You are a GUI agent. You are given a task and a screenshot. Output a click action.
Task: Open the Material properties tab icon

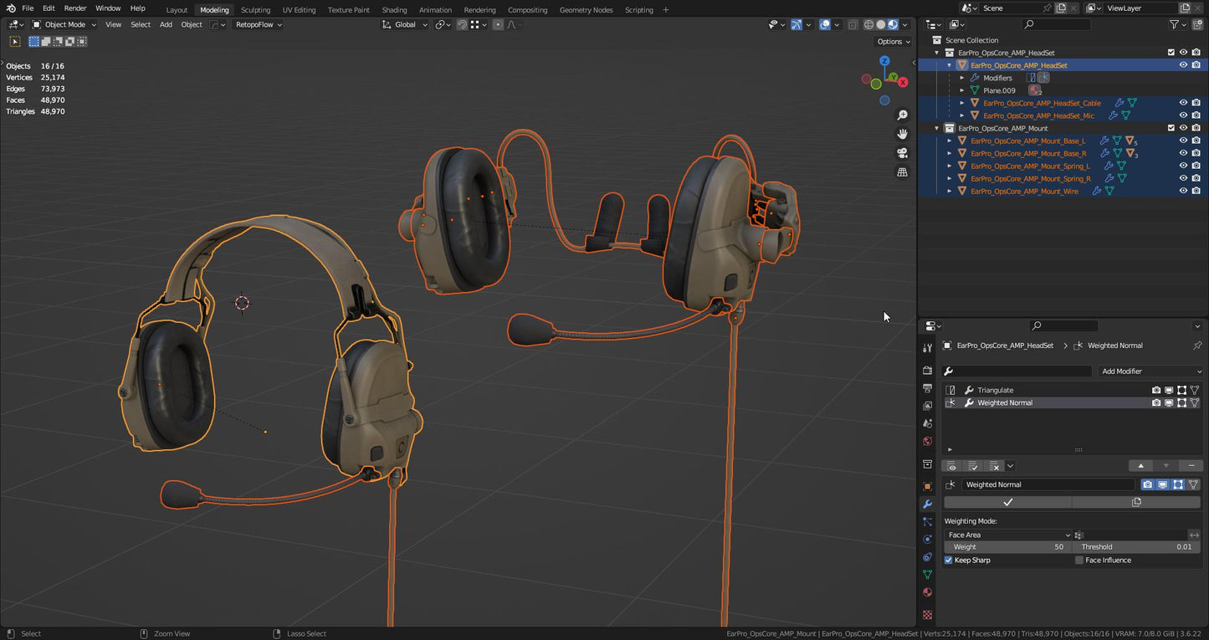tap(927, 592)
